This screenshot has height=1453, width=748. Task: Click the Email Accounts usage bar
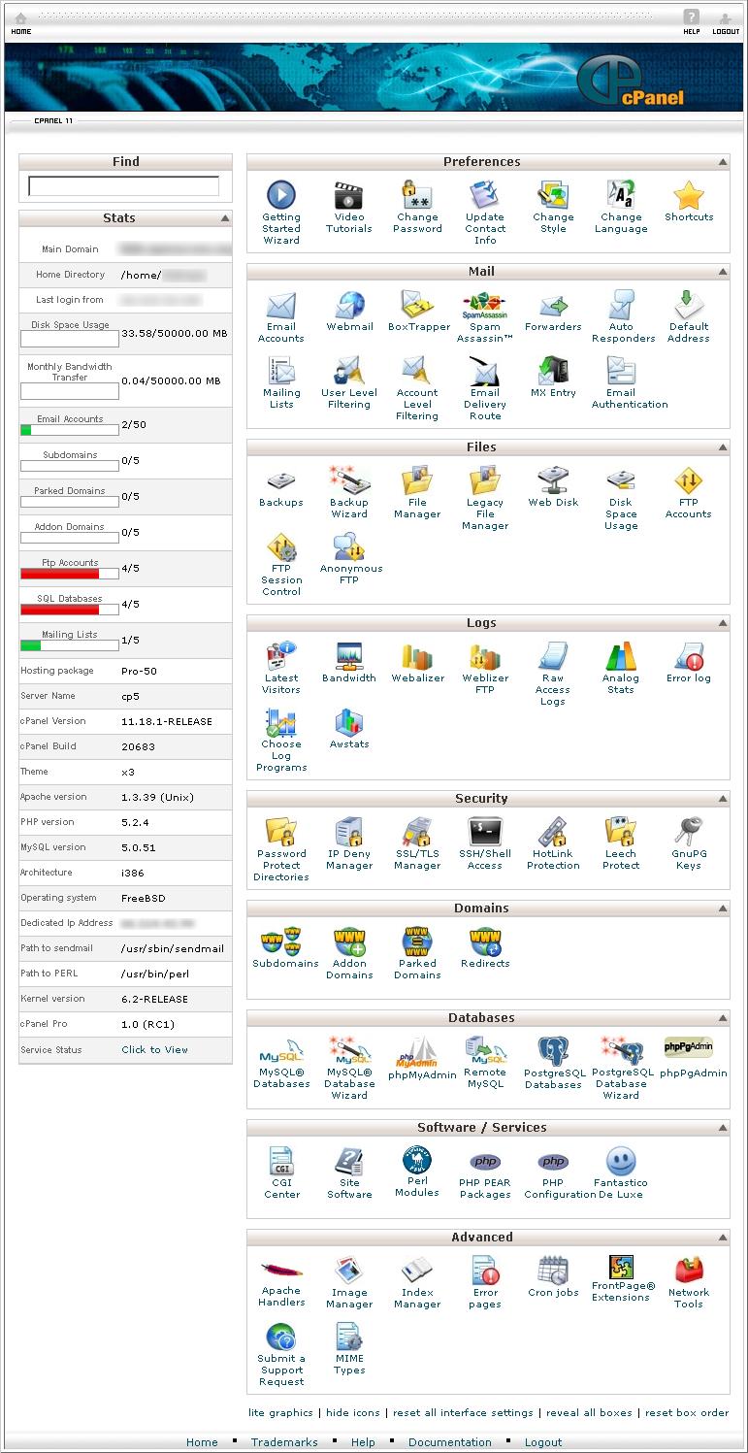tap(70, 430)
